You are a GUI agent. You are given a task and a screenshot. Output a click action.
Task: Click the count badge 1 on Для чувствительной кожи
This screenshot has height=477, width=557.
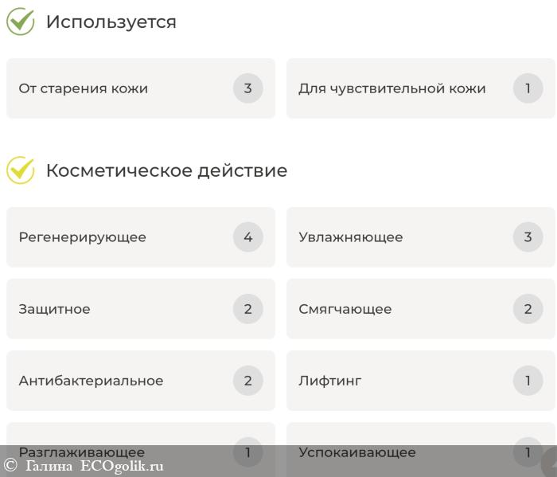tap(528, 88)
